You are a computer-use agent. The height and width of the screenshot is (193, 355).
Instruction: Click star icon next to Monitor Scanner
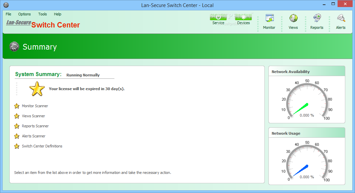tap(17, 106)
